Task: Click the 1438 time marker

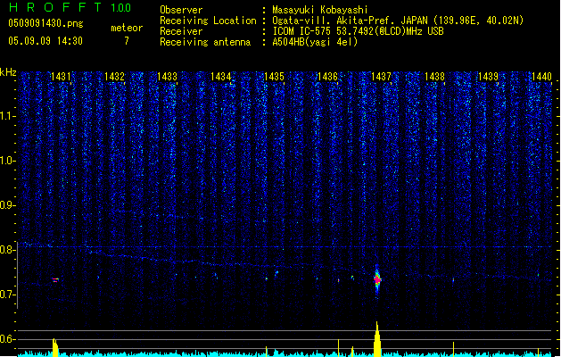Action: coord(434,77)
